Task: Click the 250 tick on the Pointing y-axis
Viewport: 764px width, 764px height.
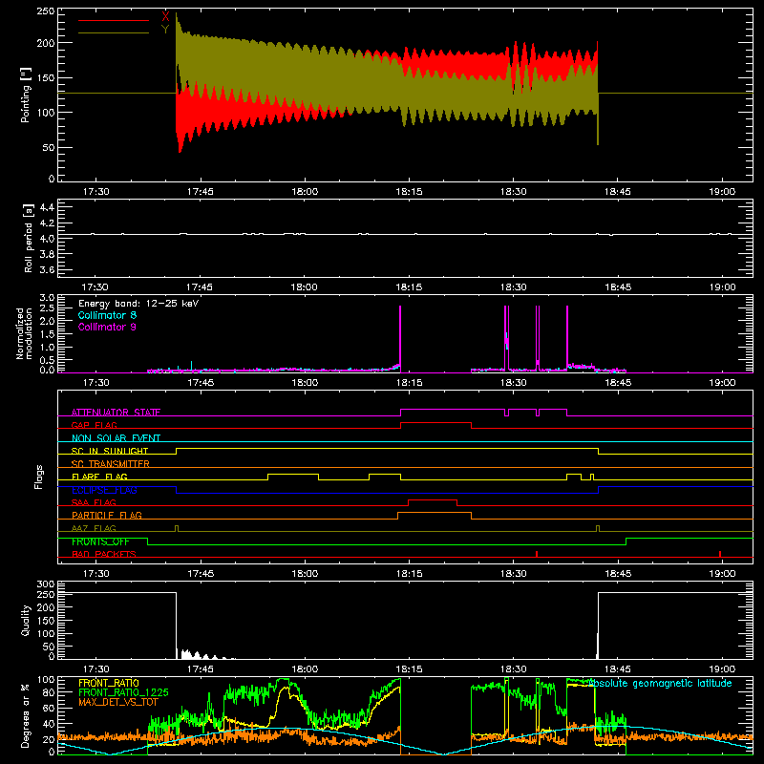Action: click(46, 11)
